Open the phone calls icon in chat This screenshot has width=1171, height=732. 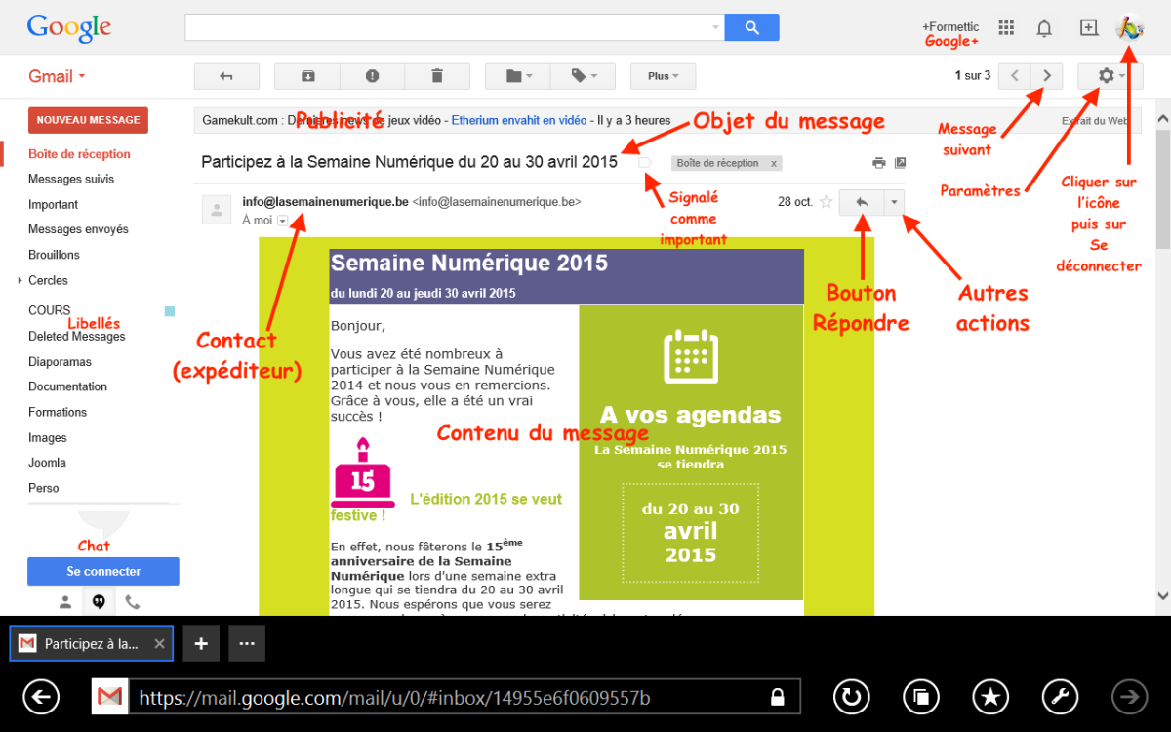132,602
